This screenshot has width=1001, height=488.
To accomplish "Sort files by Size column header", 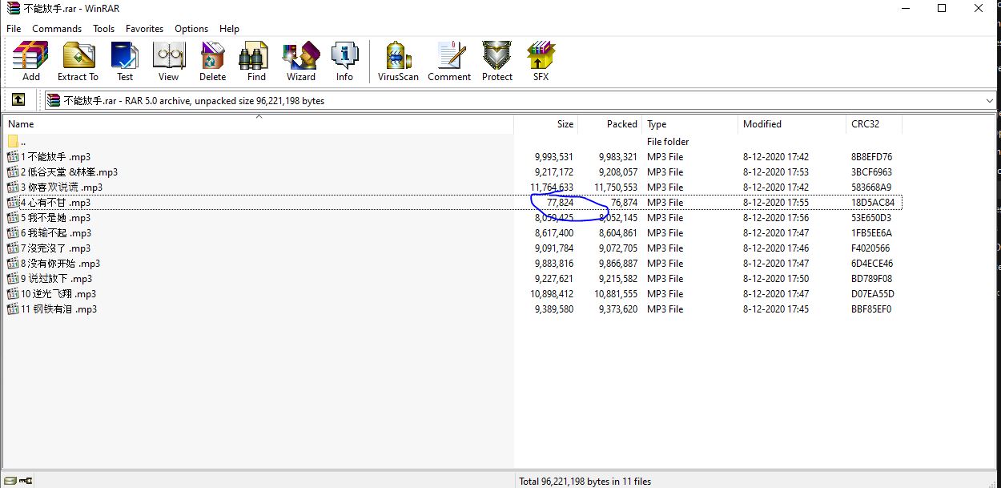I will point(565,124).
